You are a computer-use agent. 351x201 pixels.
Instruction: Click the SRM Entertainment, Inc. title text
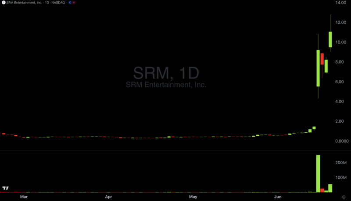(25, 3)
